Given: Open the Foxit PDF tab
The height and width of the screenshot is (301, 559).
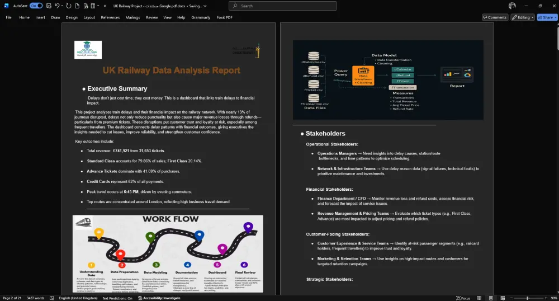Looking at the screenshot, I should coord(225,17).
